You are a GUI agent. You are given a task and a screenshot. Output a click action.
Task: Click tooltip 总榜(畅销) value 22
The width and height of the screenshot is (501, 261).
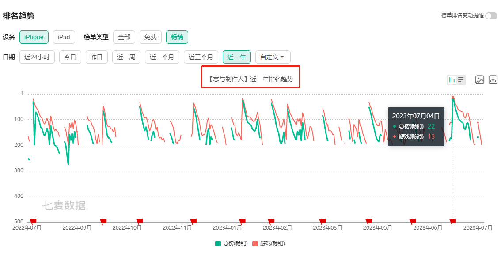point(431,126)
